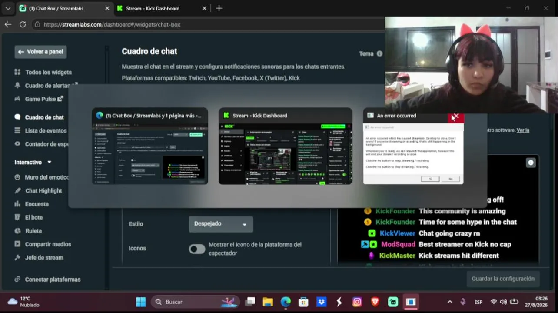Screen dimensions: 558x313
Task: Open the Estilo dropdown showing Despejado
Action: pyautogui.click(x=221, y=224)
